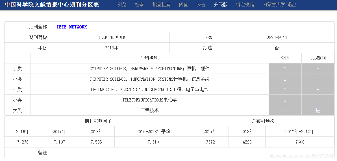Open the 阈值 threshold page

pyautogui.click(x=184, y=5)
